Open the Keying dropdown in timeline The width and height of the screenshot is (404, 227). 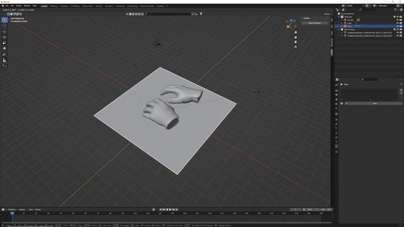(x=23, y=209)
